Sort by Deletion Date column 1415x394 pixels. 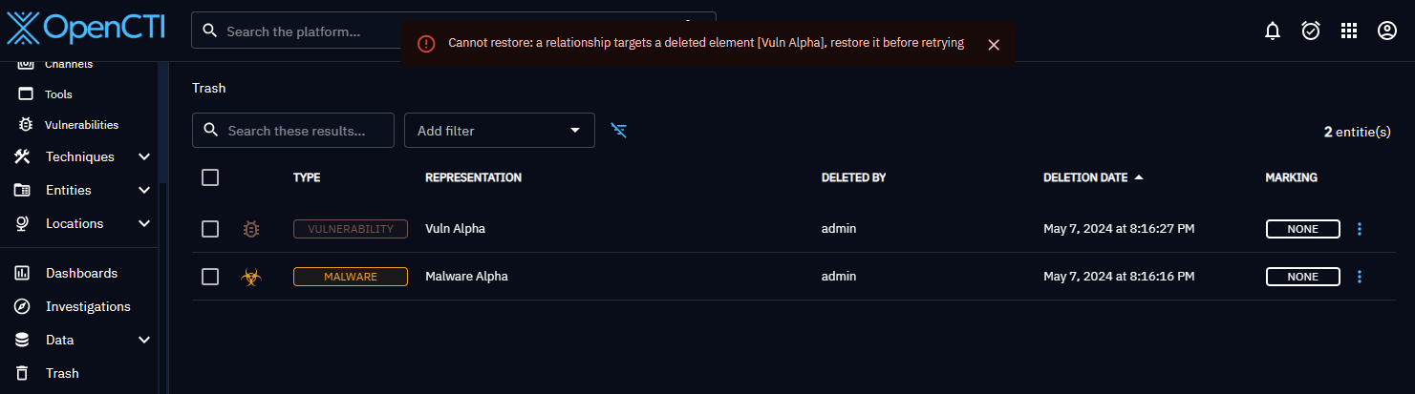coord(1085,177)
